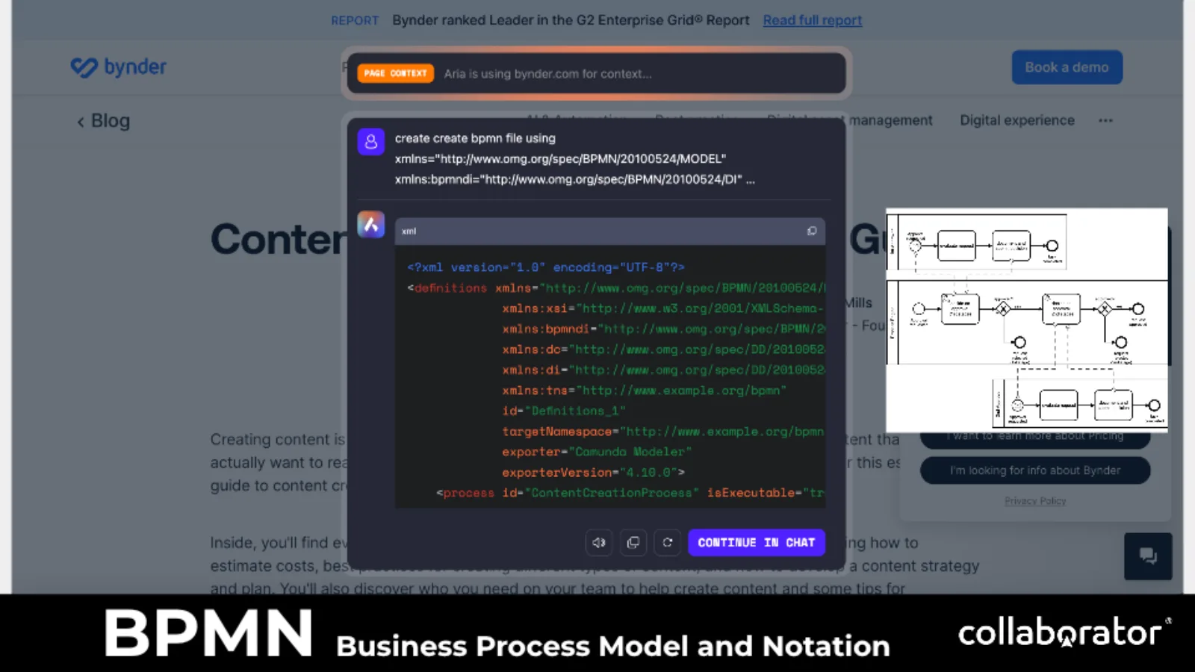This screenshot has height=672, width=1195.
Task: Click the Page Context badge
Action: (x=396, y=73)
